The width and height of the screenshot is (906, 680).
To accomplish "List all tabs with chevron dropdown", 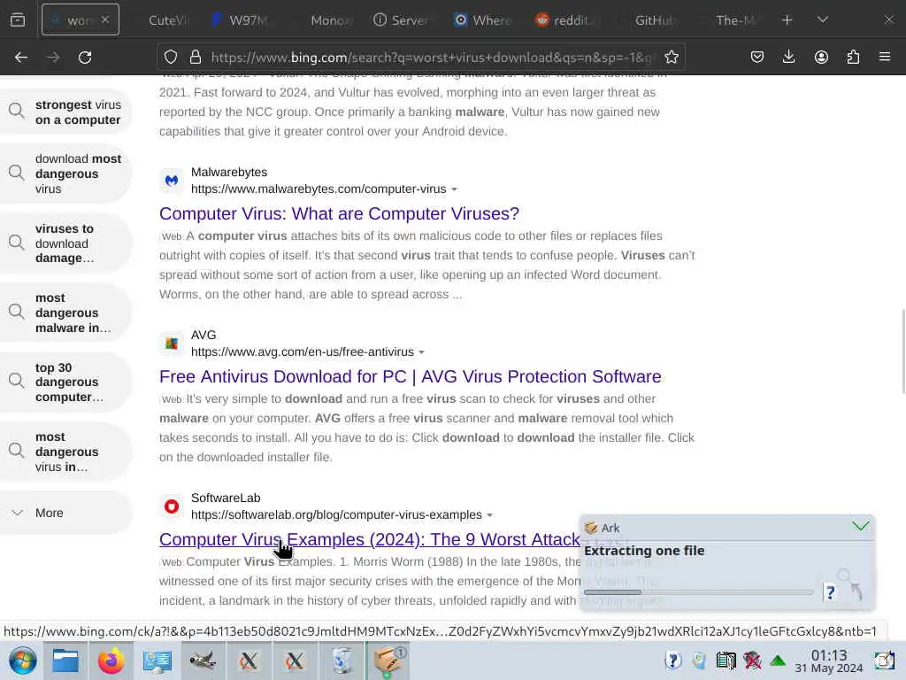I will (x=823, y=20).
